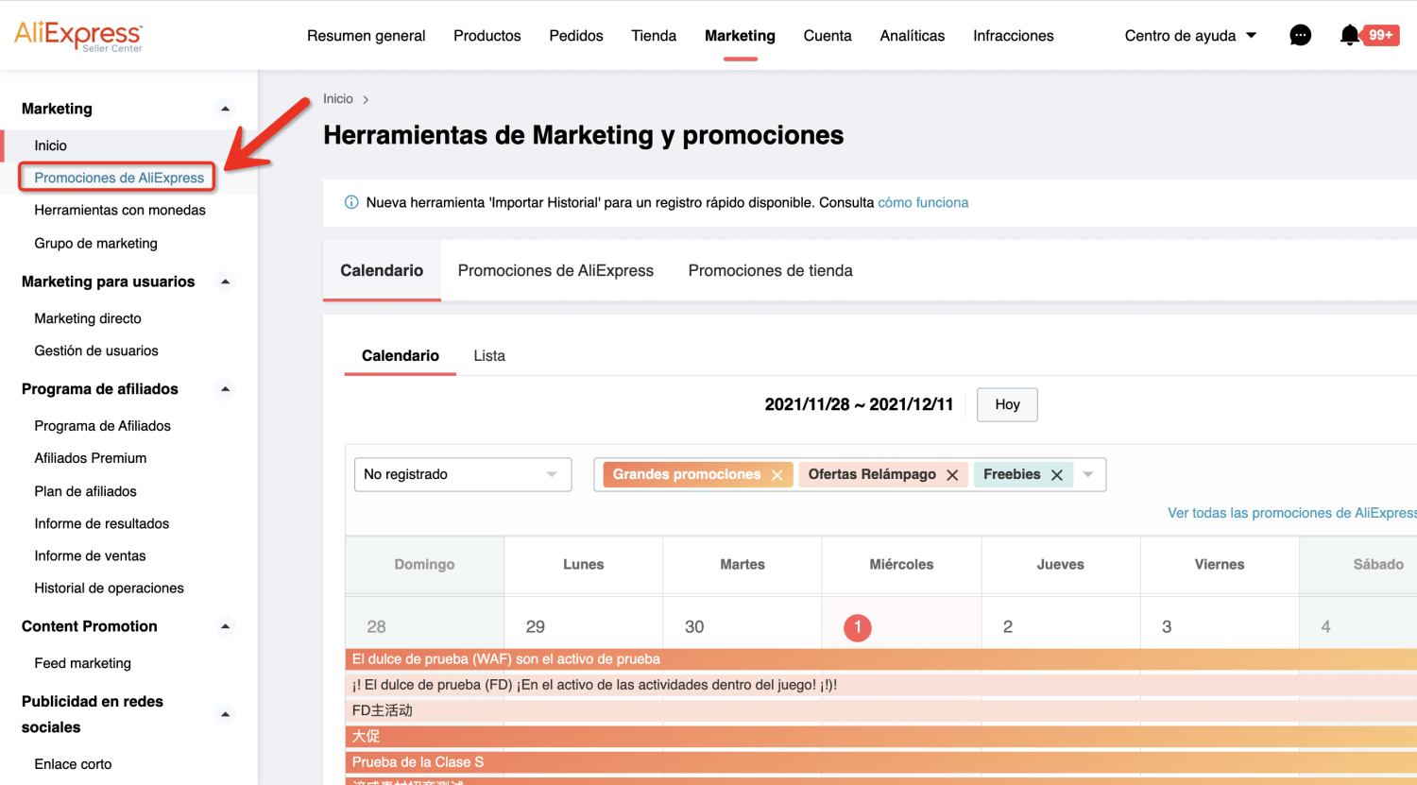Open the notifications bell
This screenshot has height=785, width=1417.
coord(1350,36)
